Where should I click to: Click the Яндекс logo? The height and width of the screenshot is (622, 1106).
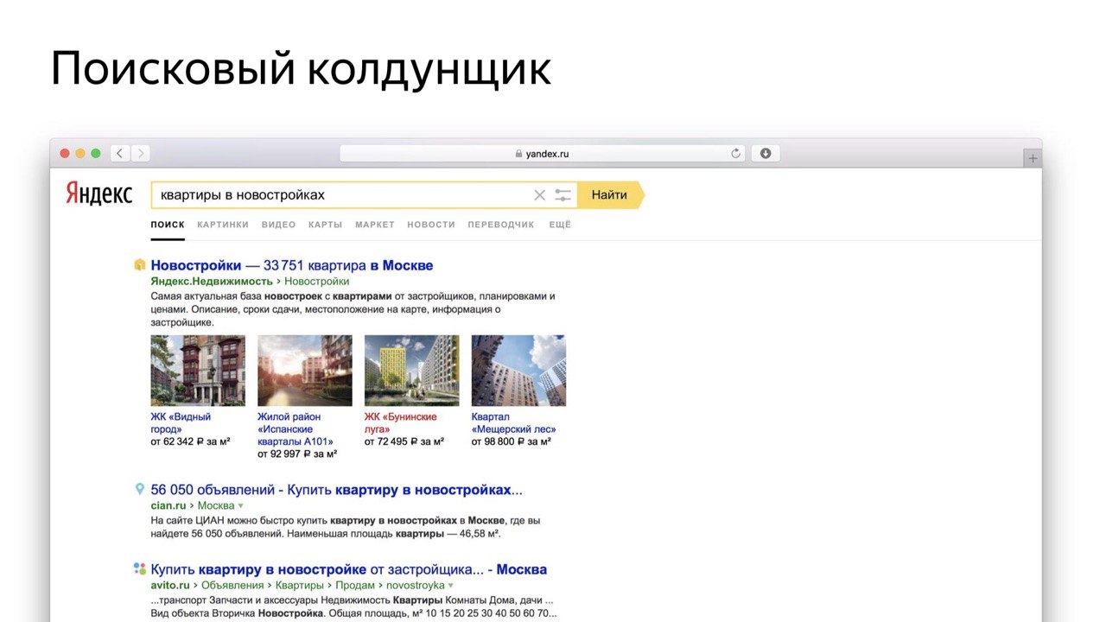coord(99,194)
